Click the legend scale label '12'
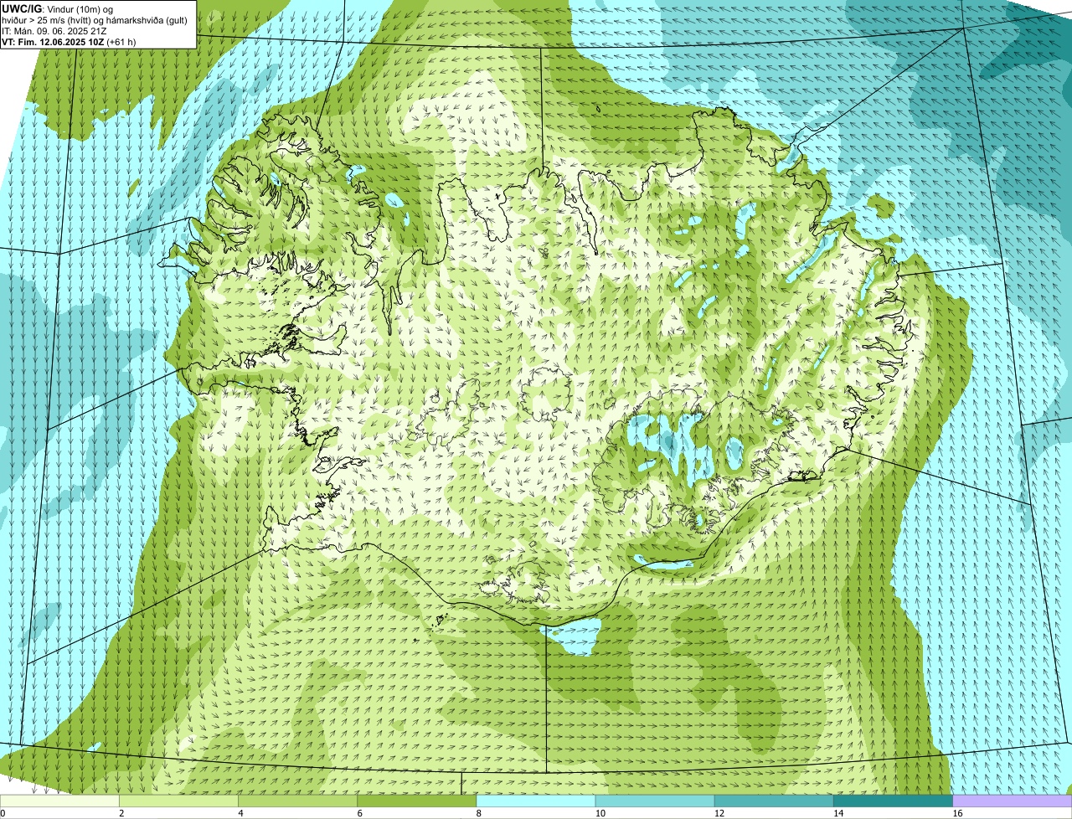Image resolution: width=1072 pixels, height=819 pixels. [719, 813]
